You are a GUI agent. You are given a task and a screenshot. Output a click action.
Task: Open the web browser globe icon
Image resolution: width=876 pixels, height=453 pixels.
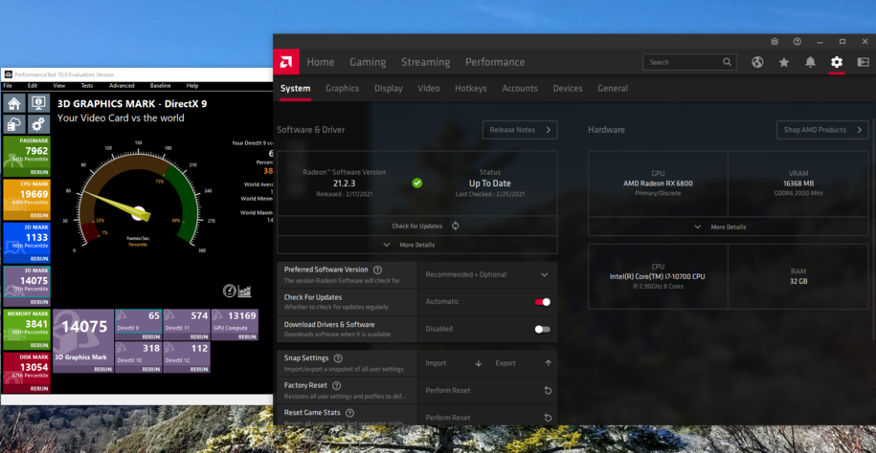[757, 62]
